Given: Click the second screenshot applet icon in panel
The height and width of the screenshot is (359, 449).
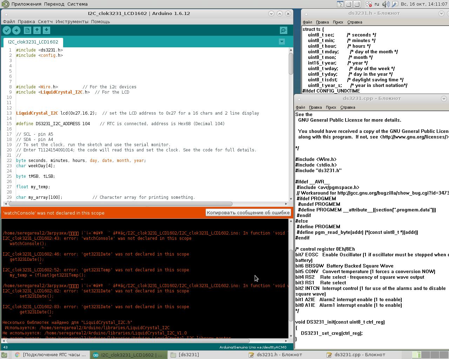Looking at the screenshot, I should tap(357, 4).
